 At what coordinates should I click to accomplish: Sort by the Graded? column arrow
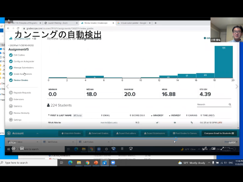click(x=152, y=115)
